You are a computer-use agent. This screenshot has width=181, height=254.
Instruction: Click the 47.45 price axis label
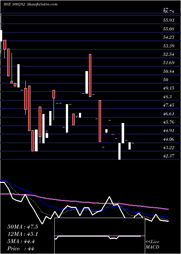point(169,105)
